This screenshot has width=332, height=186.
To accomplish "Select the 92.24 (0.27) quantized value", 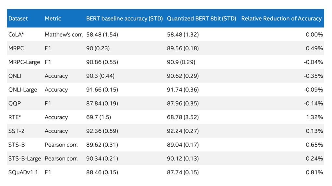I will coord(183,131).
